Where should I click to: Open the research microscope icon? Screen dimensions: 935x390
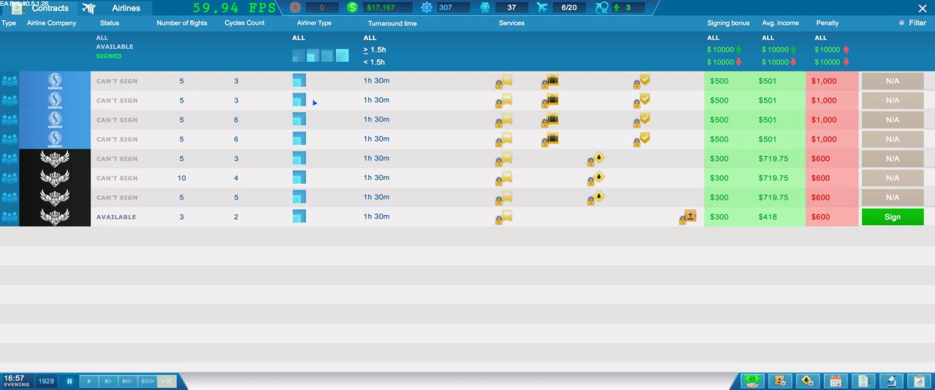pos(891,381)
